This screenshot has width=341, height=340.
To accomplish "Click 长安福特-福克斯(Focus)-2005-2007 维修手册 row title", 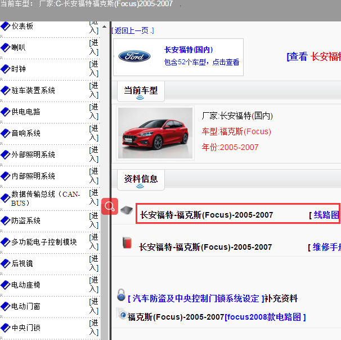I will (x=205, y=247).
